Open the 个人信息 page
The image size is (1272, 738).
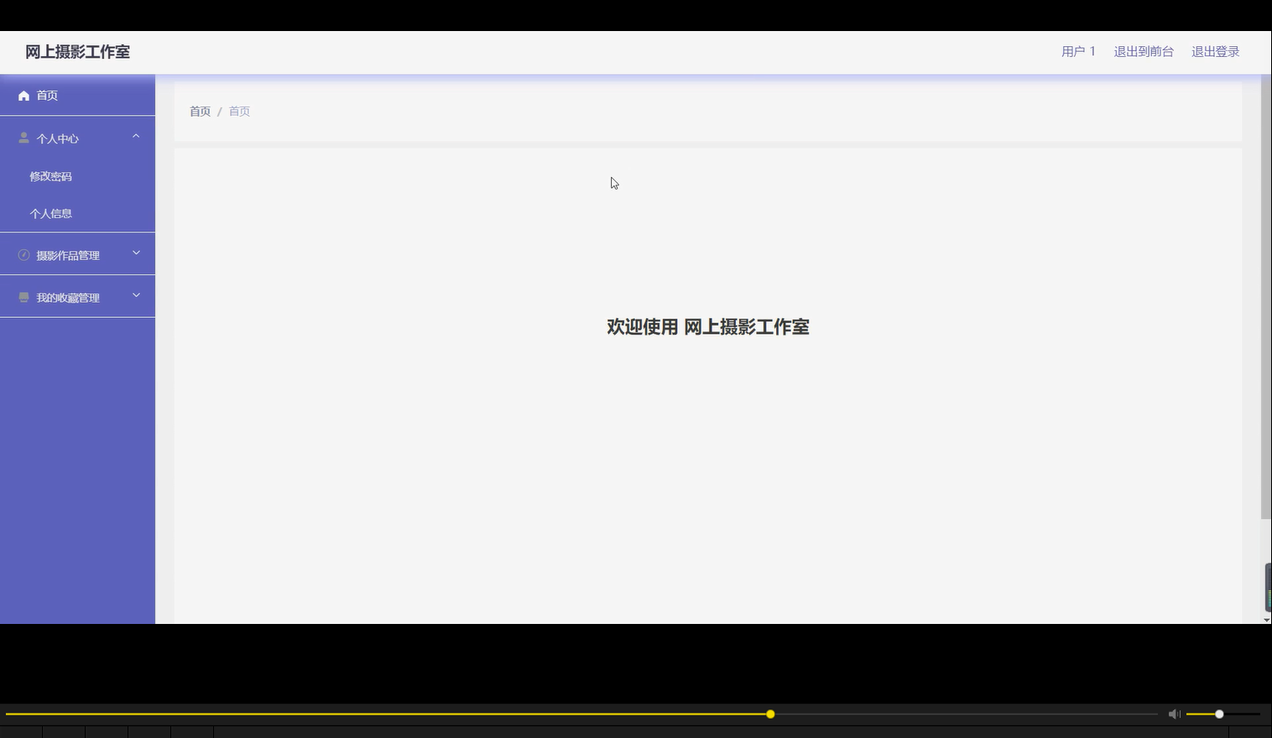coord(50,213)
